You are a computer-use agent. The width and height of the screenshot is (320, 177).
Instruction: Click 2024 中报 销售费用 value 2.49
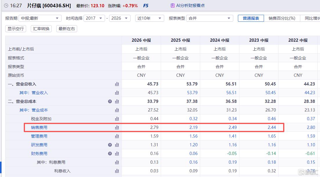pos(232,127)
